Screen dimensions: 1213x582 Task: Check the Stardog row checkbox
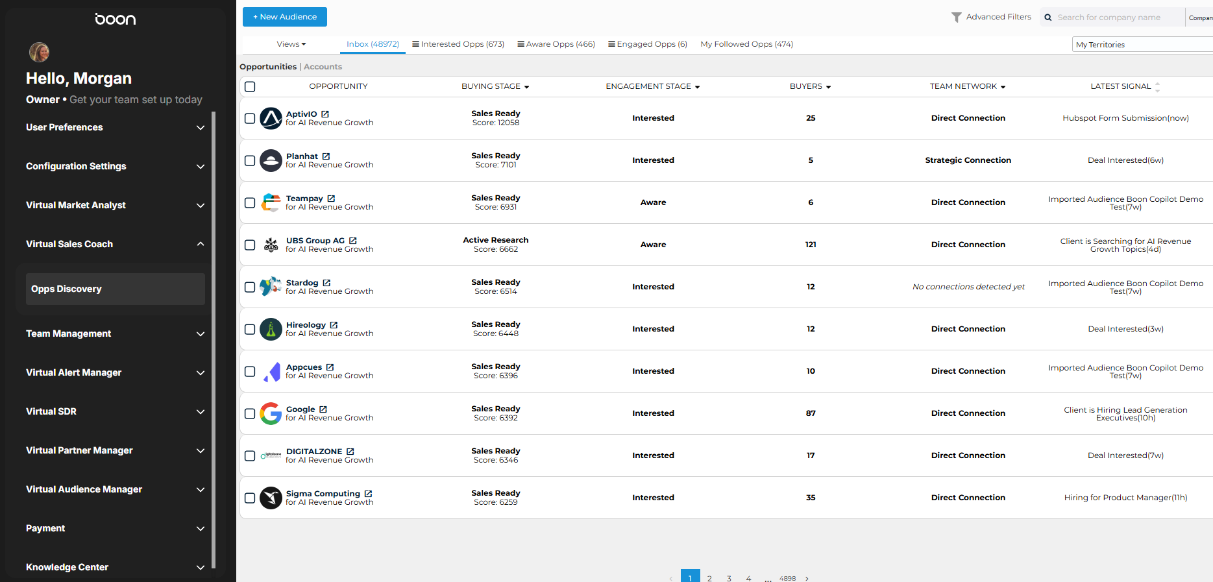click(250, 287)
